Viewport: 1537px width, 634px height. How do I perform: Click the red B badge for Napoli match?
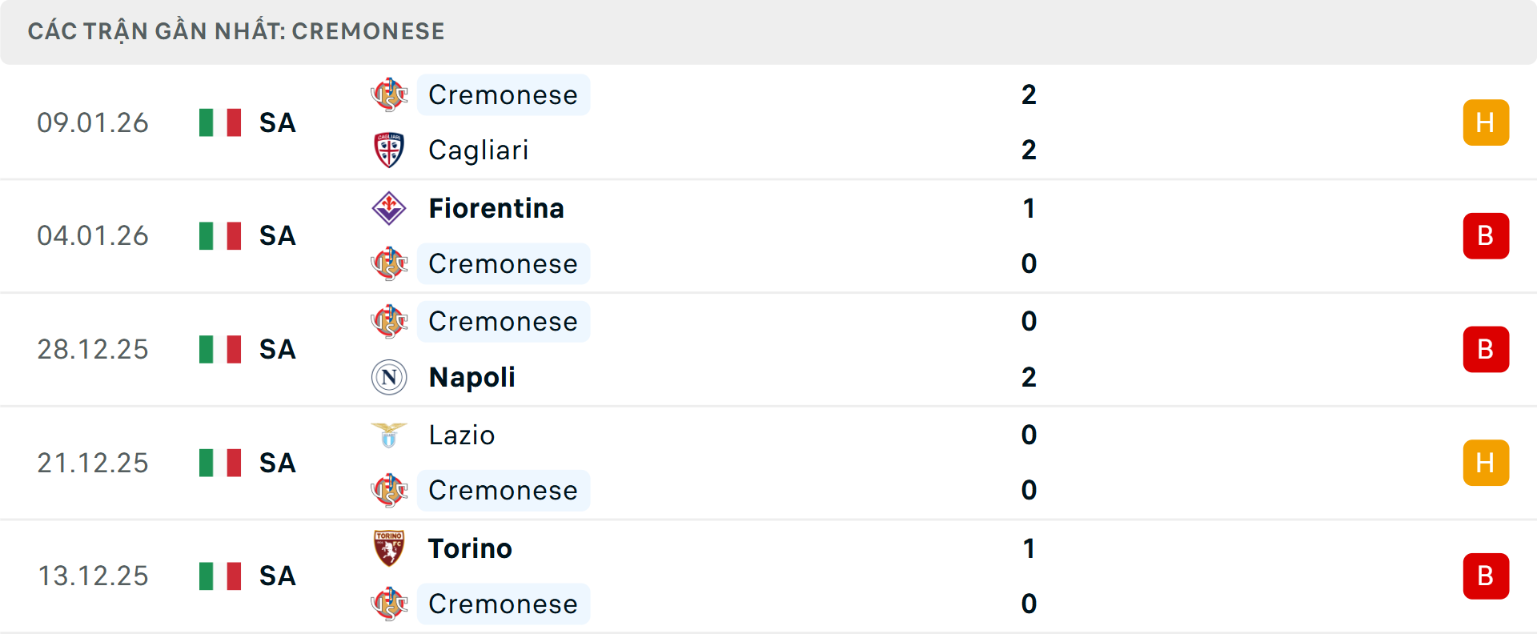(x=1486, y=349)
